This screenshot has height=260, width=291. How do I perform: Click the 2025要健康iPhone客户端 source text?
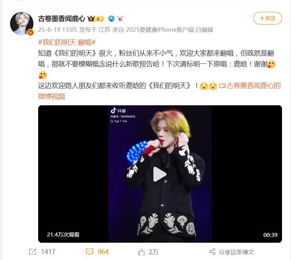pos(160,30)
